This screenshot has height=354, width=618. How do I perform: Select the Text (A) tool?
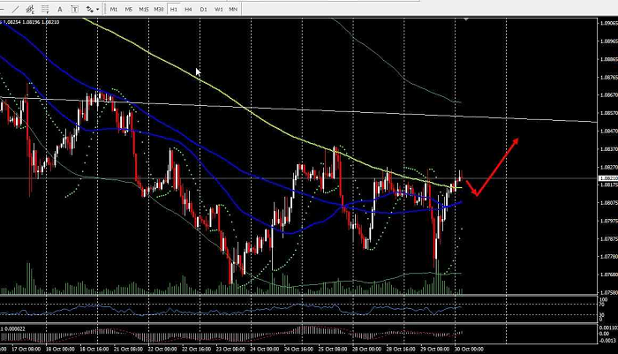(x=60, y=9)
